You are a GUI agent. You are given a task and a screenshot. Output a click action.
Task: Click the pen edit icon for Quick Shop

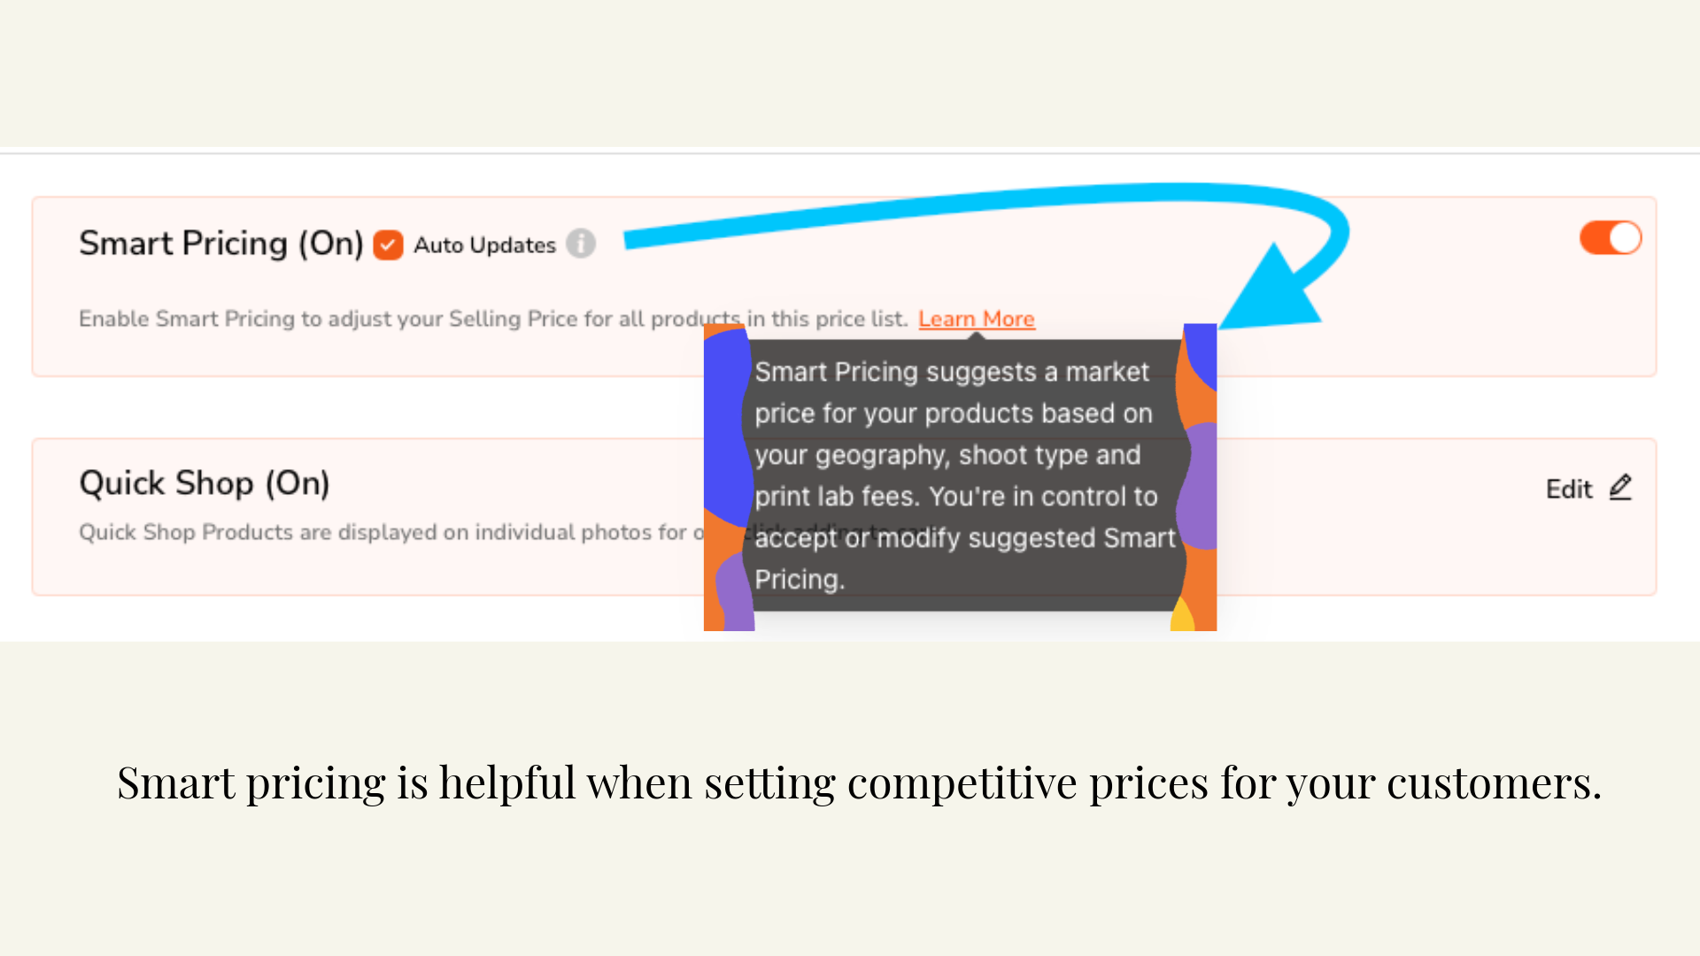point(1620,488)
